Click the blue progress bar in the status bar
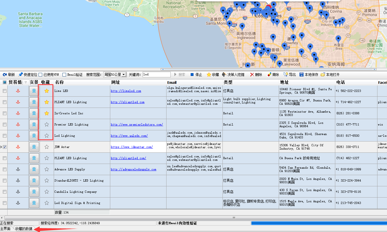 point(319,223)
